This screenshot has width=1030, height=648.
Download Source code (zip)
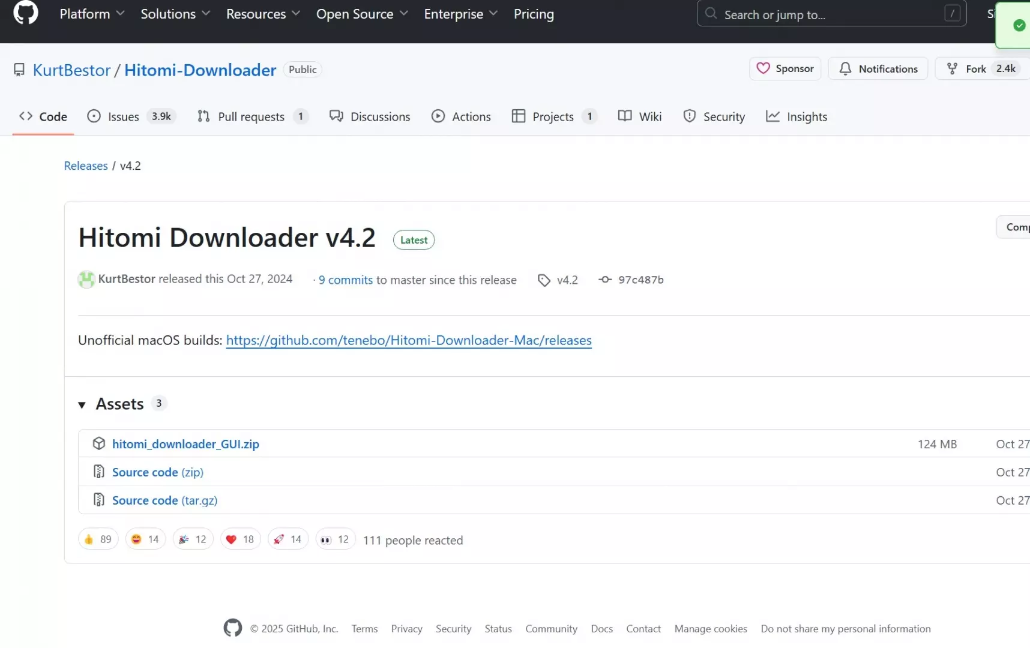pyautogui.click(x=158, y=472)
